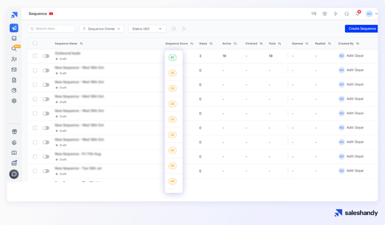
Task: Click the YouTube icon beside Sequence title
Action: tap(51, 14)
